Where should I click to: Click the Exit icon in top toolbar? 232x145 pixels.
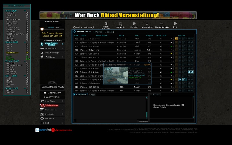pos(175,24)
